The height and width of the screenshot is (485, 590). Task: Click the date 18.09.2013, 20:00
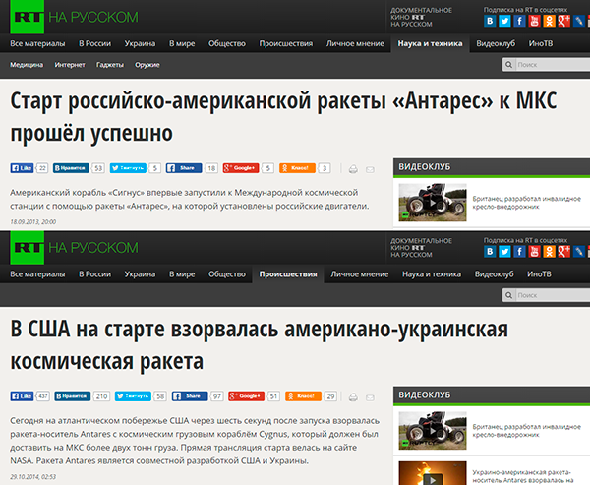(33, 222)
